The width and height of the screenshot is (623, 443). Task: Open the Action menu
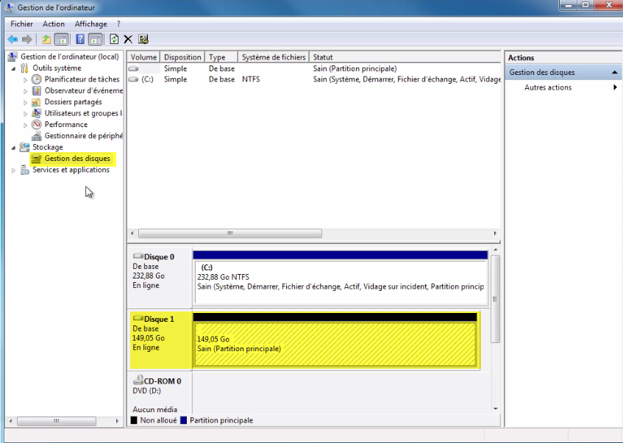point(54,24)
